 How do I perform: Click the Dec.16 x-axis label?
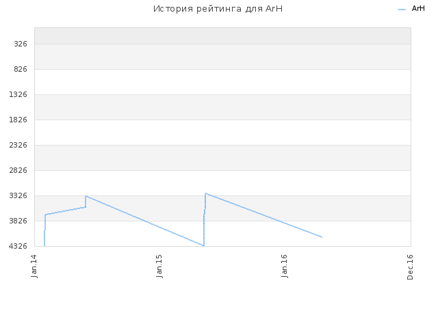[x=410, y=267]
